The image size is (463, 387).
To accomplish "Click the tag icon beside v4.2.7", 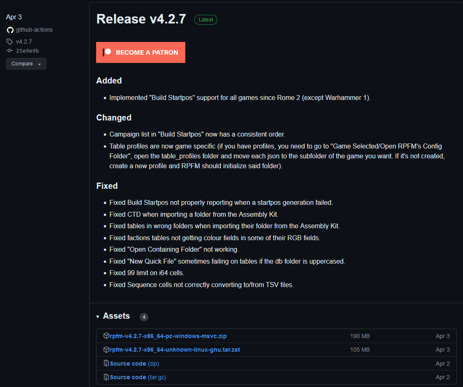I will tap(9, 42).
